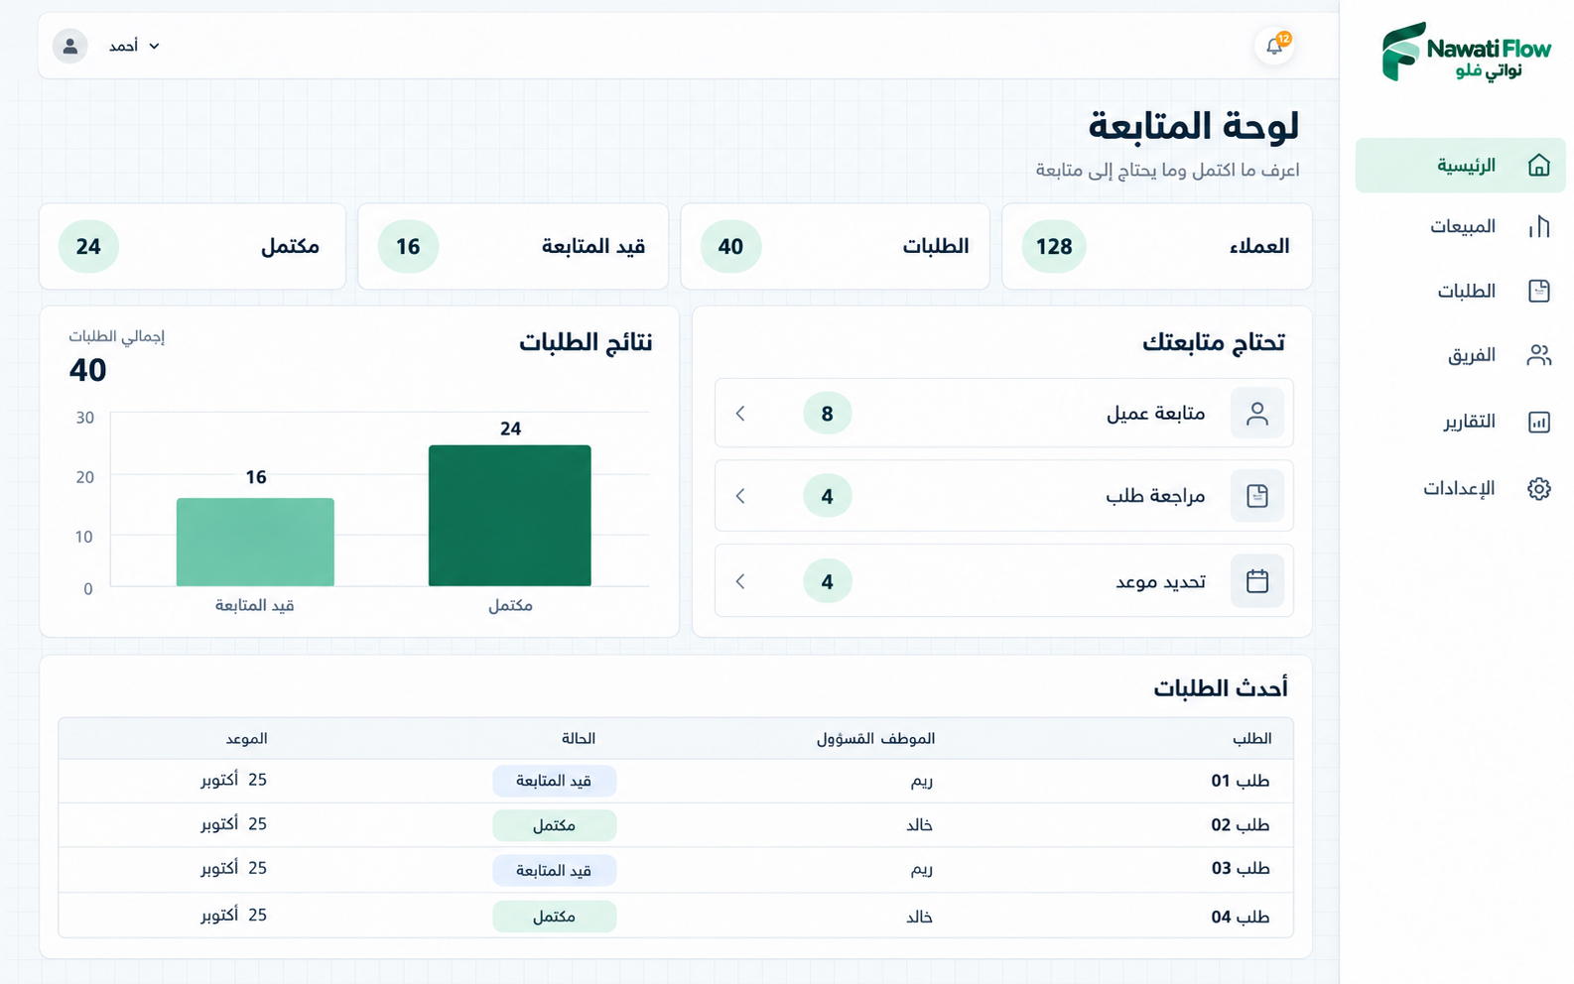The width and height of the screenshot is (1574, 984).
Task: Click the person icon in متابعة عميل row
Action: (x=1256, y=414)
